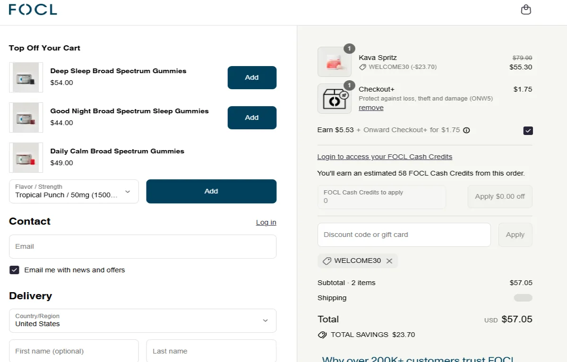The width and height of the screenshot is (567, 362).
Task: Click the Subtotal · 2 items label
Action: (x=346, y=283)
